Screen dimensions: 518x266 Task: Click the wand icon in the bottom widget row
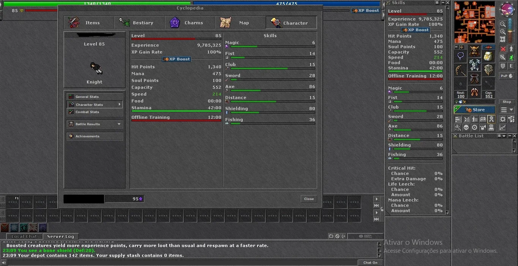458,127
